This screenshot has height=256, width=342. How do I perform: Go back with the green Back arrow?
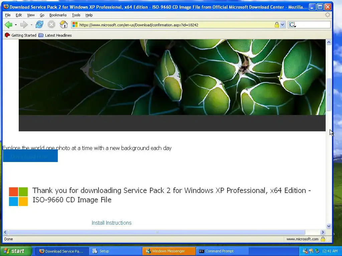pyautogui.click(x=8, y=25)
